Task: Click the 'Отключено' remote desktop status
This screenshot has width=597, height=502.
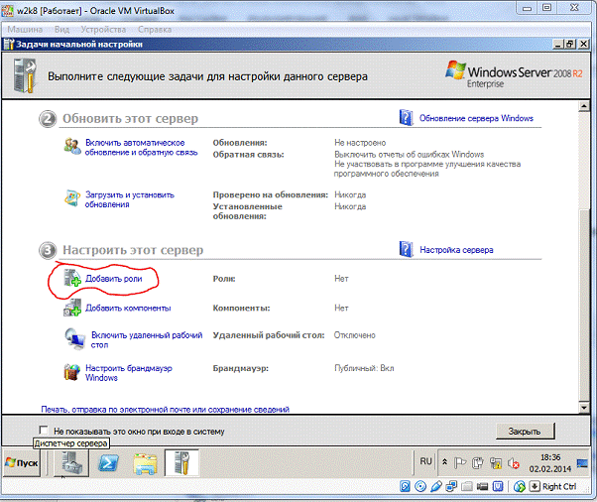Action: click(x=354, y=335)
